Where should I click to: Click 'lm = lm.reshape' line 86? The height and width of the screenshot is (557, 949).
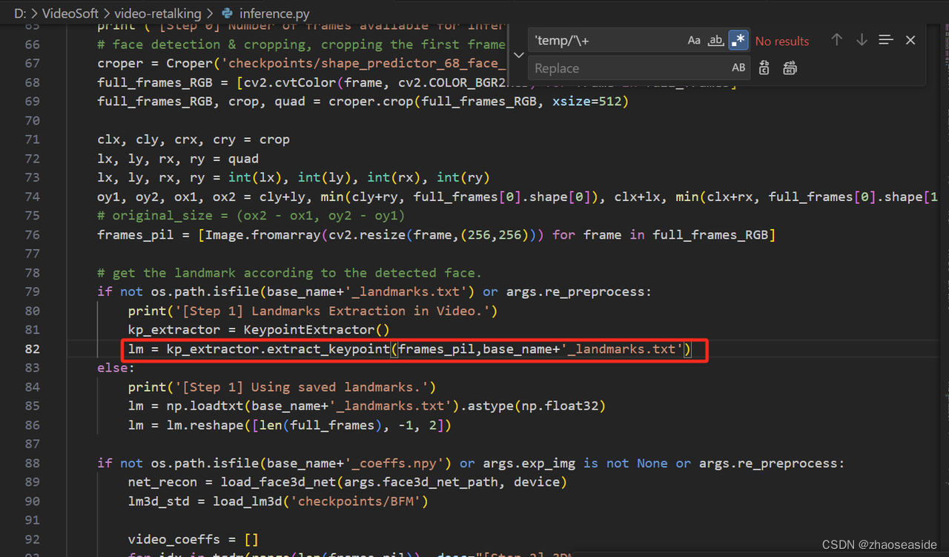click(x=289, y=425)
